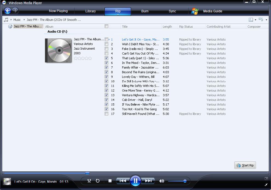
Task: Uncheck track 5 That Lady
Action: point(107,58)
